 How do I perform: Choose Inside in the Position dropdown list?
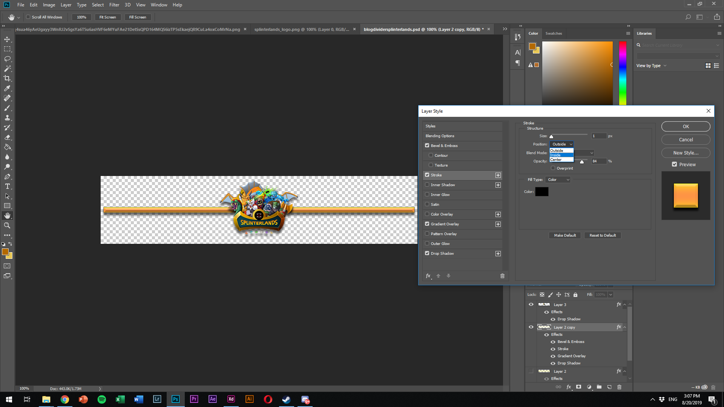[x=561, y=155]
